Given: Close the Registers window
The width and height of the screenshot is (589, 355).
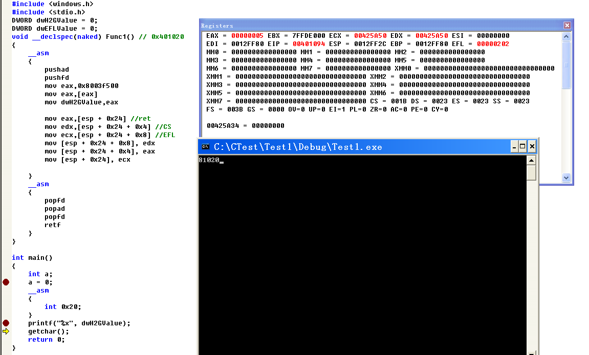Looking at the screenshot, I should point(566,25).
